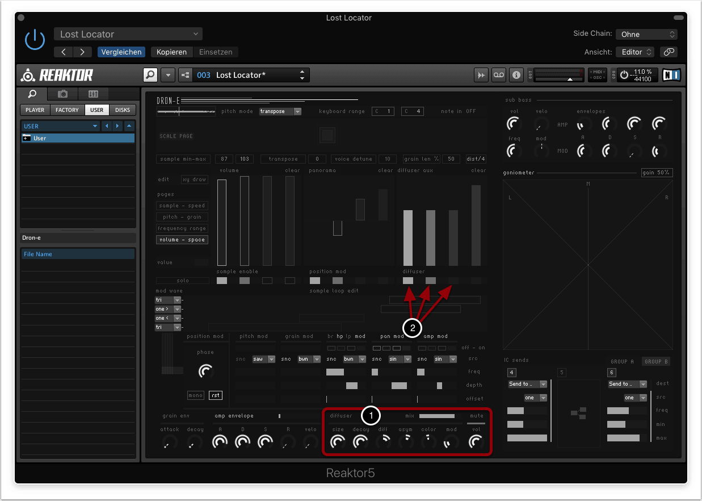Click the tape recorder icon in toolbar
Viewport: 702px width, 501px height.
(498, 75)
